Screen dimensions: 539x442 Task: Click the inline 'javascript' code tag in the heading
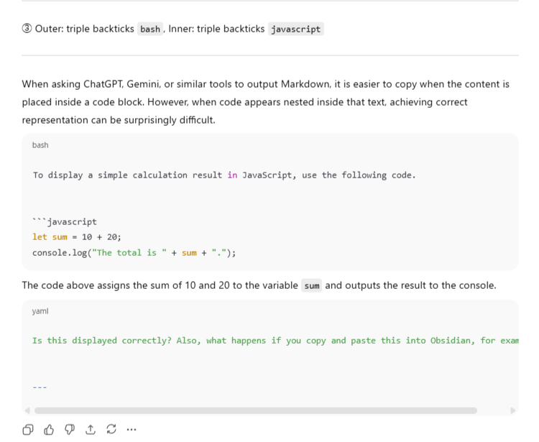coord(296,29)
